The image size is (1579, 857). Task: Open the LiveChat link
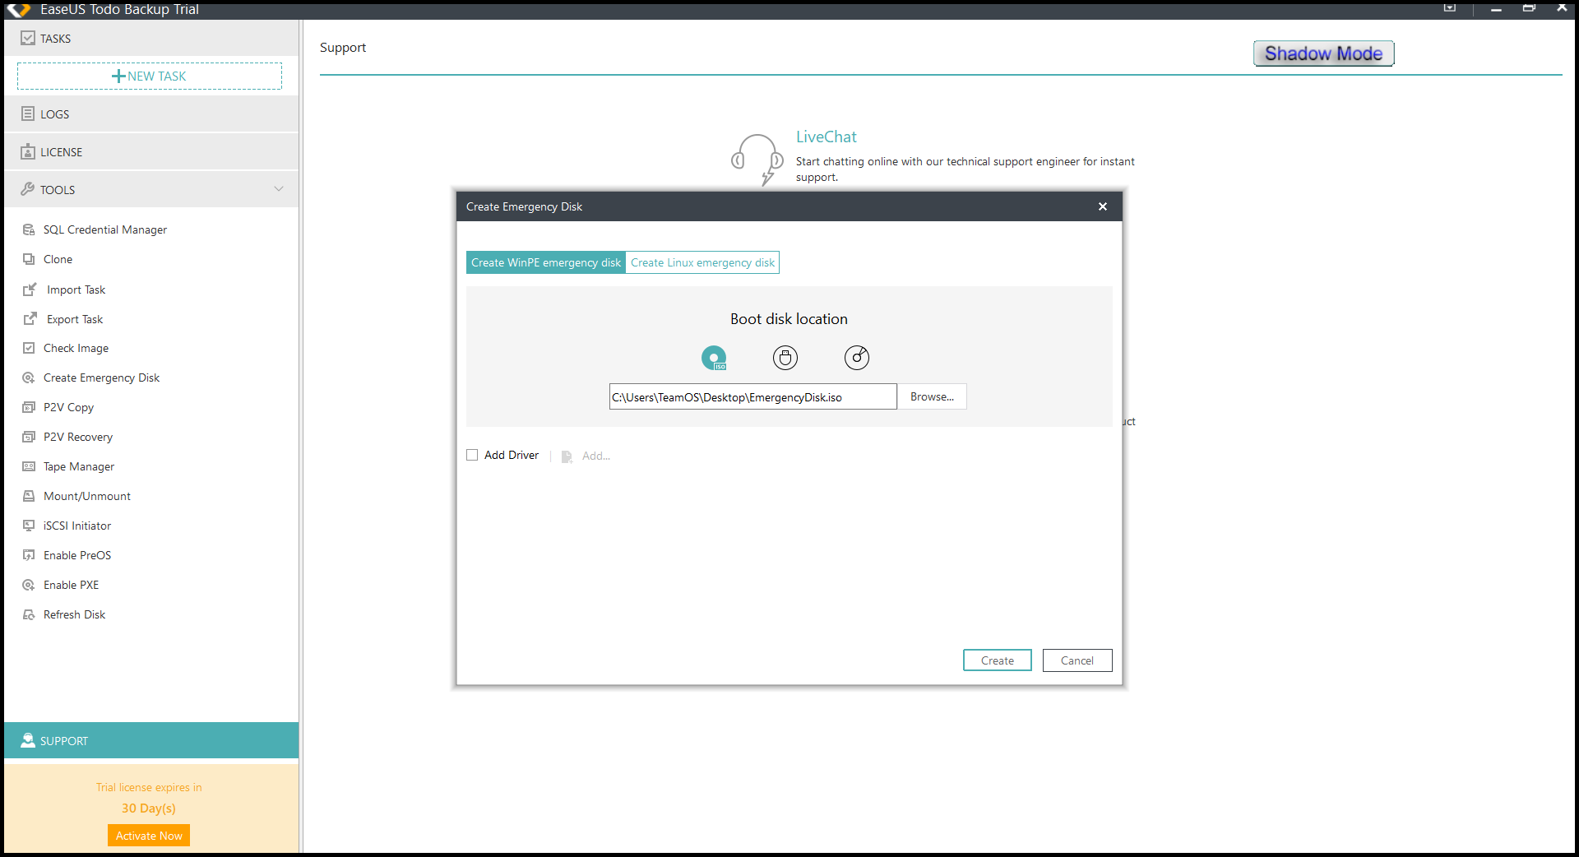826,137
